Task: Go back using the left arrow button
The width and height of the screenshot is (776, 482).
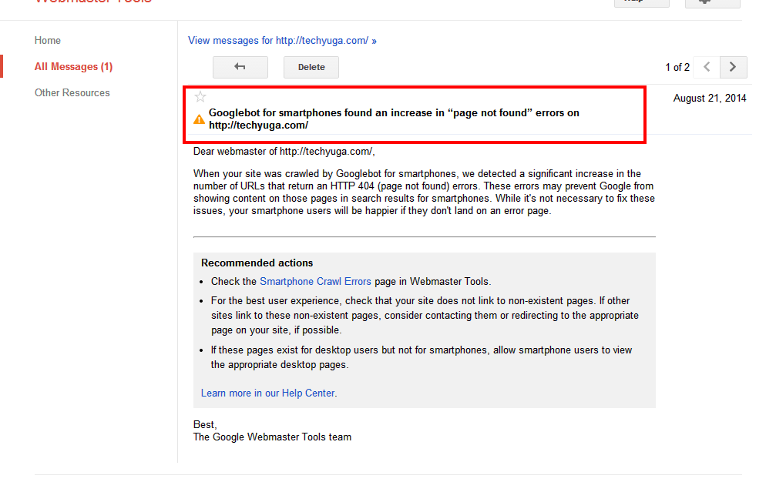Action: [x=240, y=67]
